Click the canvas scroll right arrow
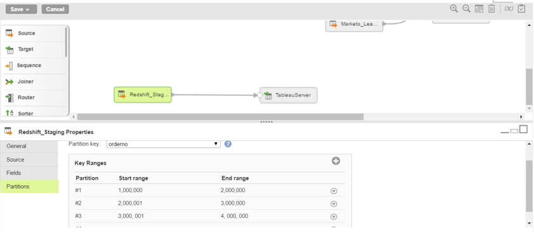Image resolution: width=534 pixels, height=232 pixels. [x=521, y=117]
